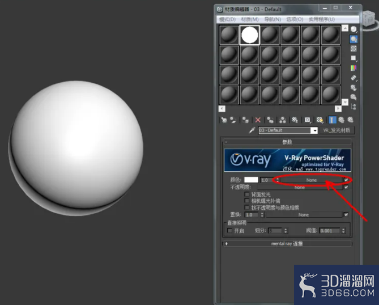This screenshot has width=379, height=305.
Task: Enable the 相机曝光补偿 checkbox
Action: coord(247,201)
